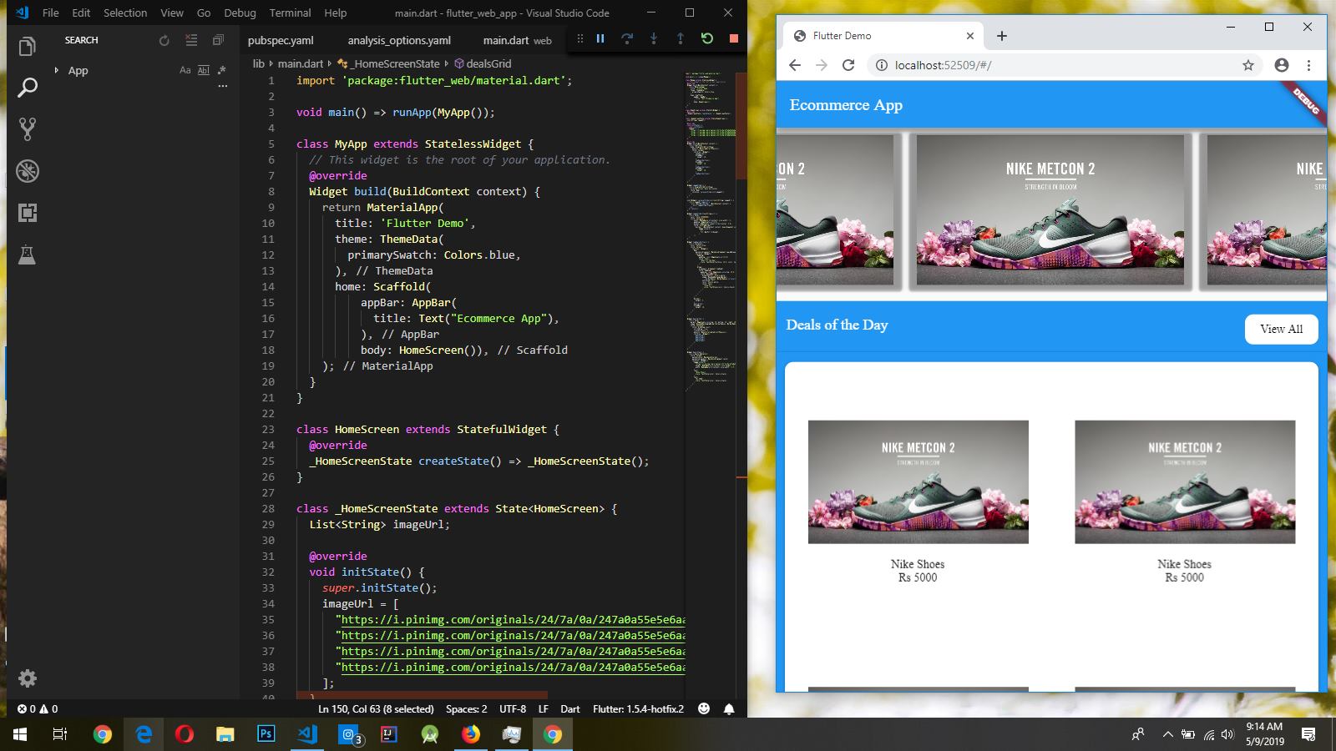Expand replace field arrow in Search

56,70
